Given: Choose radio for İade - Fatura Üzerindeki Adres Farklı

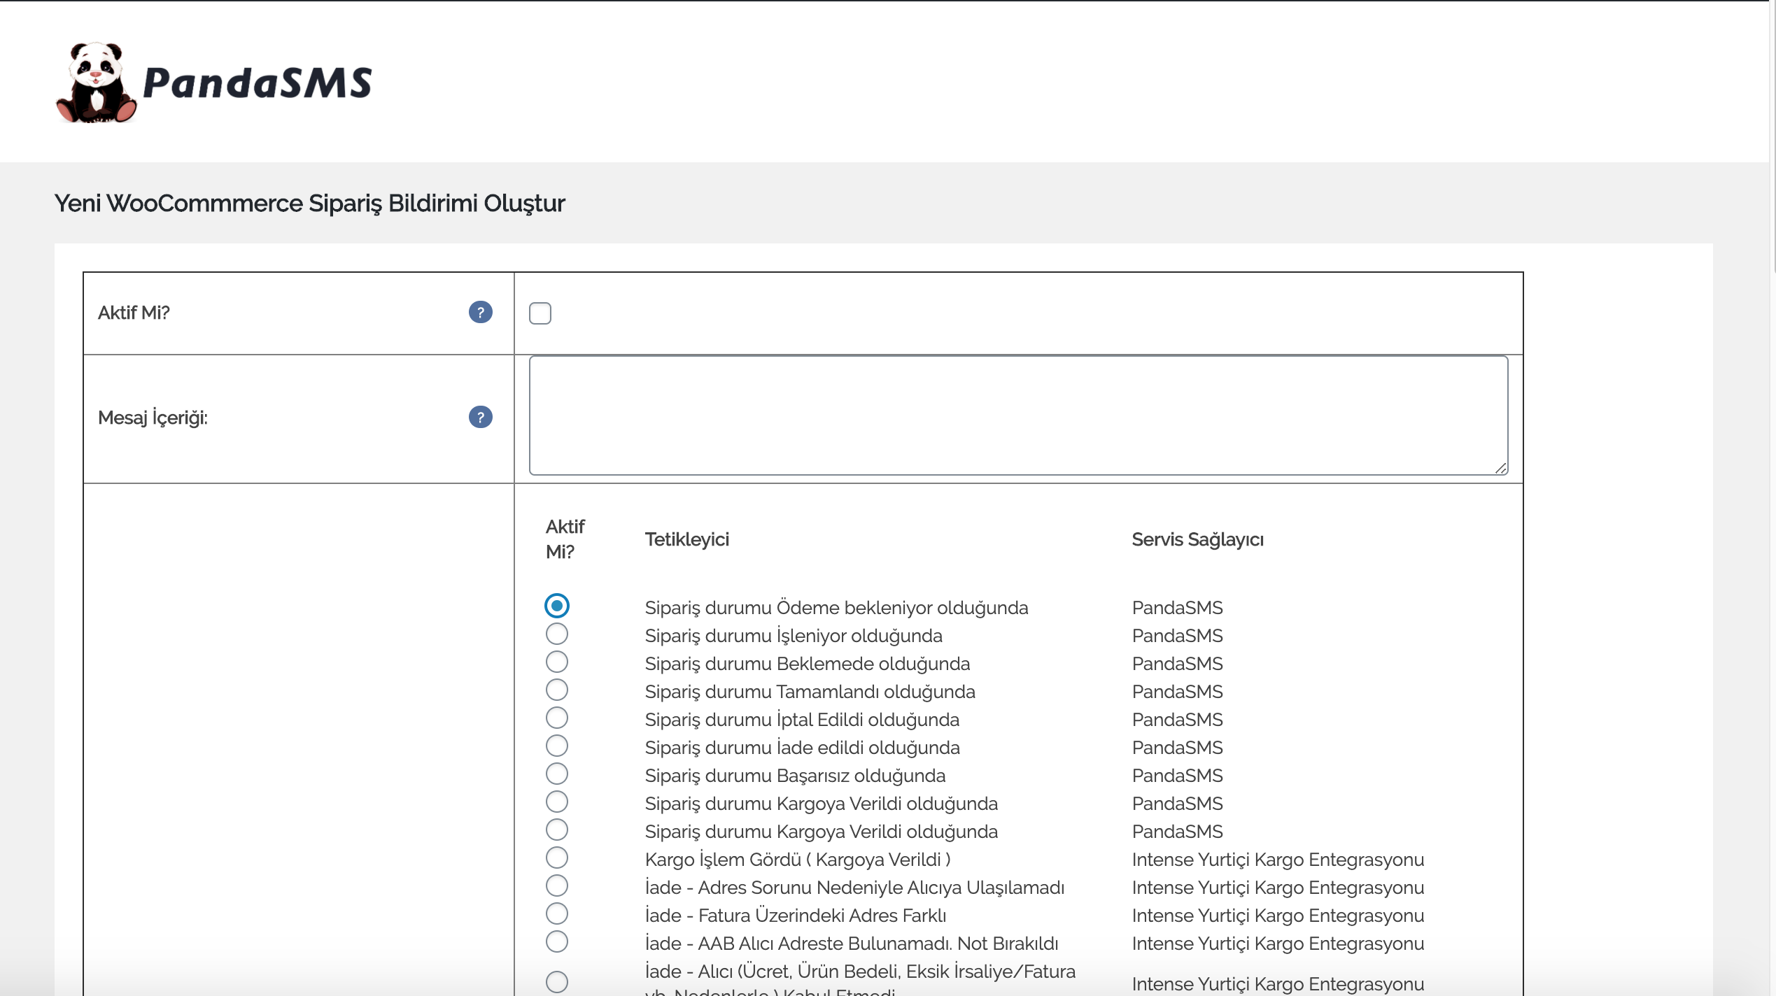Looking at the screenshot, I should tap(557, 913).
